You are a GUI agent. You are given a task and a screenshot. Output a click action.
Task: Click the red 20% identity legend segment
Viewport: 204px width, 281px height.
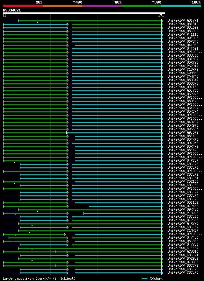click(23, 6)
